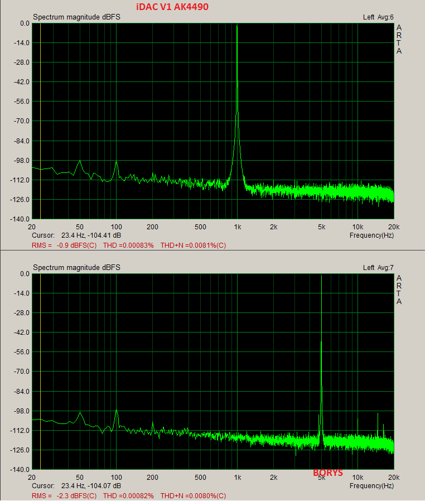
Task: Click the yellow cursor line in the top graph
Action: [x=41, y=121]
